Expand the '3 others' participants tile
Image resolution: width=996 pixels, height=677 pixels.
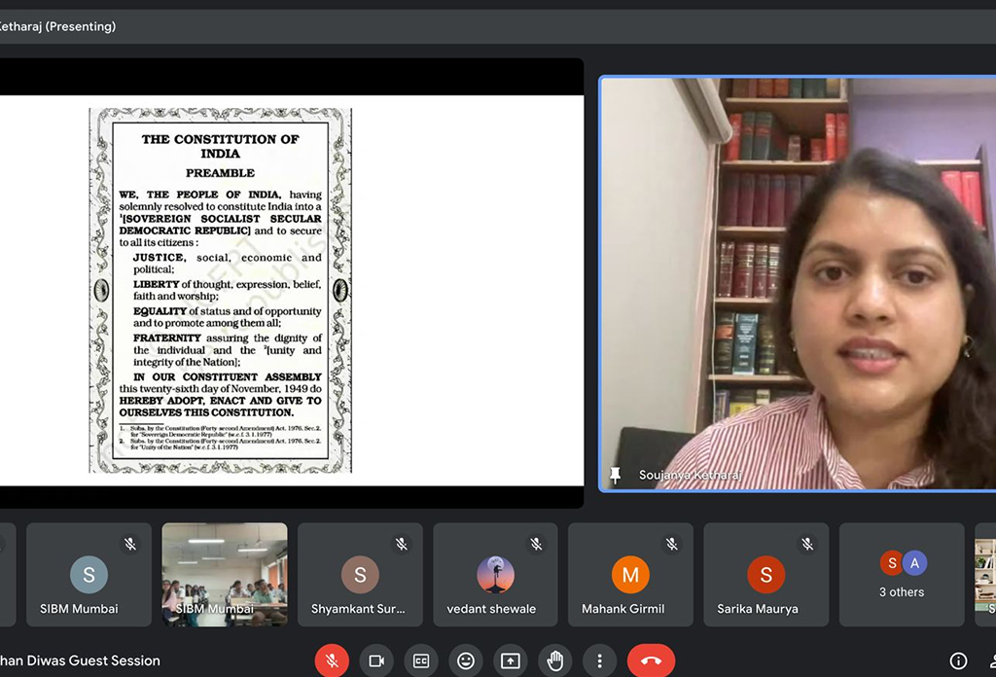point(902,574)
